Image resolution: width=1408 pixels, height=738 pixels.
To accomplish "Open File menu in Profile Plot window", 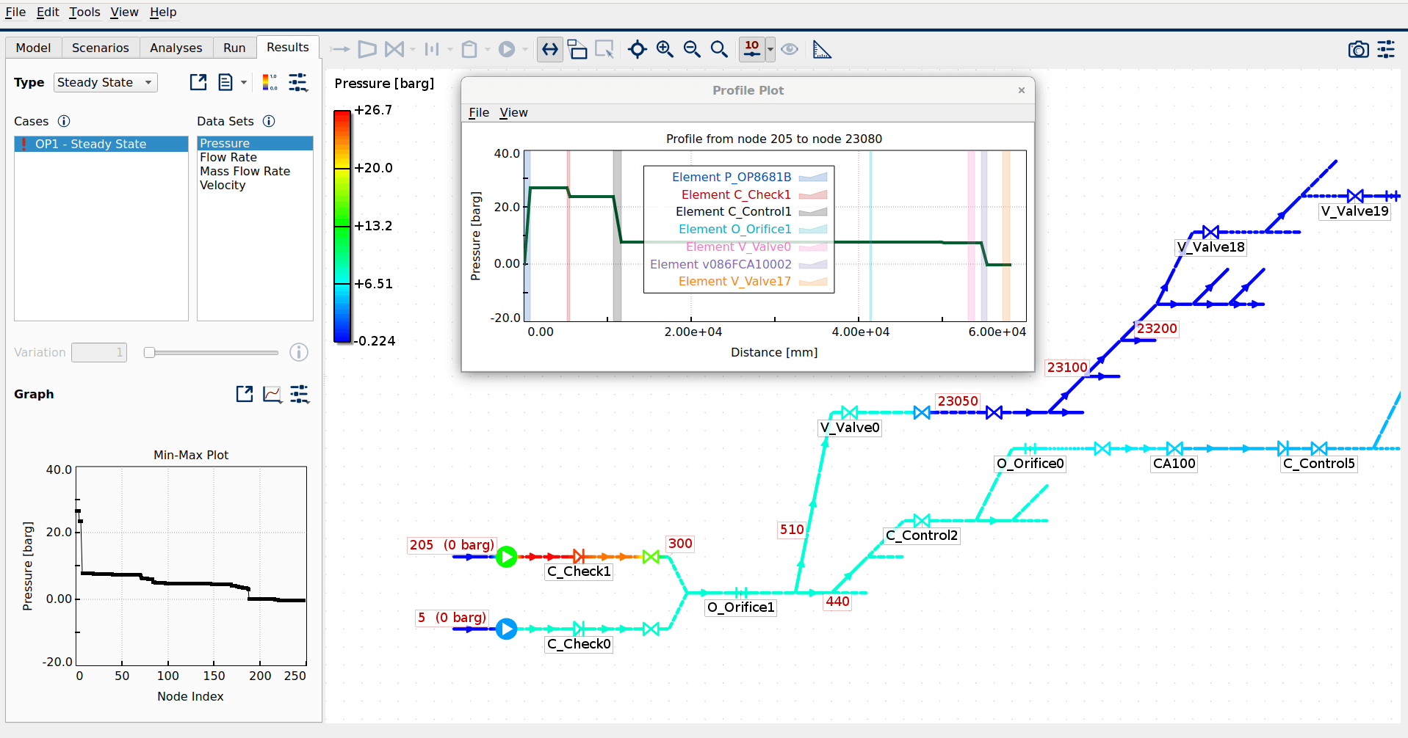I will [x=479, y=112].
